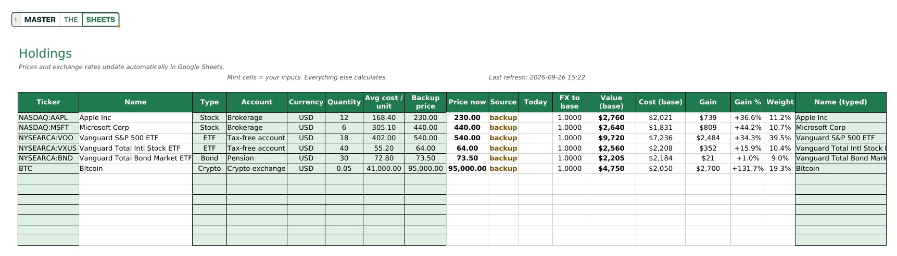Select NYSEARCA:VXUS backup price 64.00

coord(425,148)
